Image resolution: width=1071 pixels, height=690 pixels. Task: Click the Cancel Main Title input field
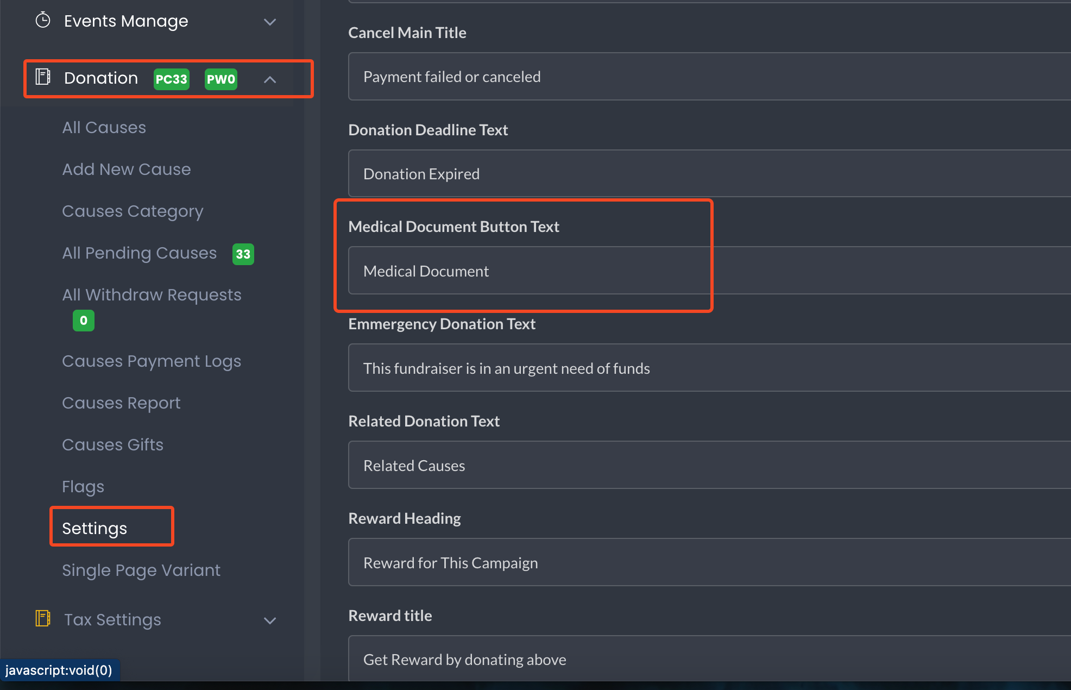(x=709, y=76)
